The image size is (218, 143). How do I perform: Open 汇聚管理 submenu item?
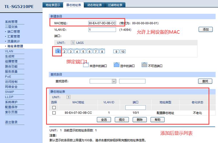coord(13,36)
